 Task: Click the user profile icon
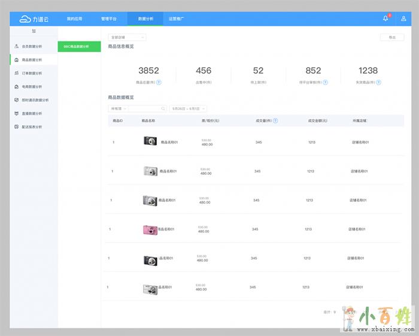pyautogui.click(x=403, y=19)
